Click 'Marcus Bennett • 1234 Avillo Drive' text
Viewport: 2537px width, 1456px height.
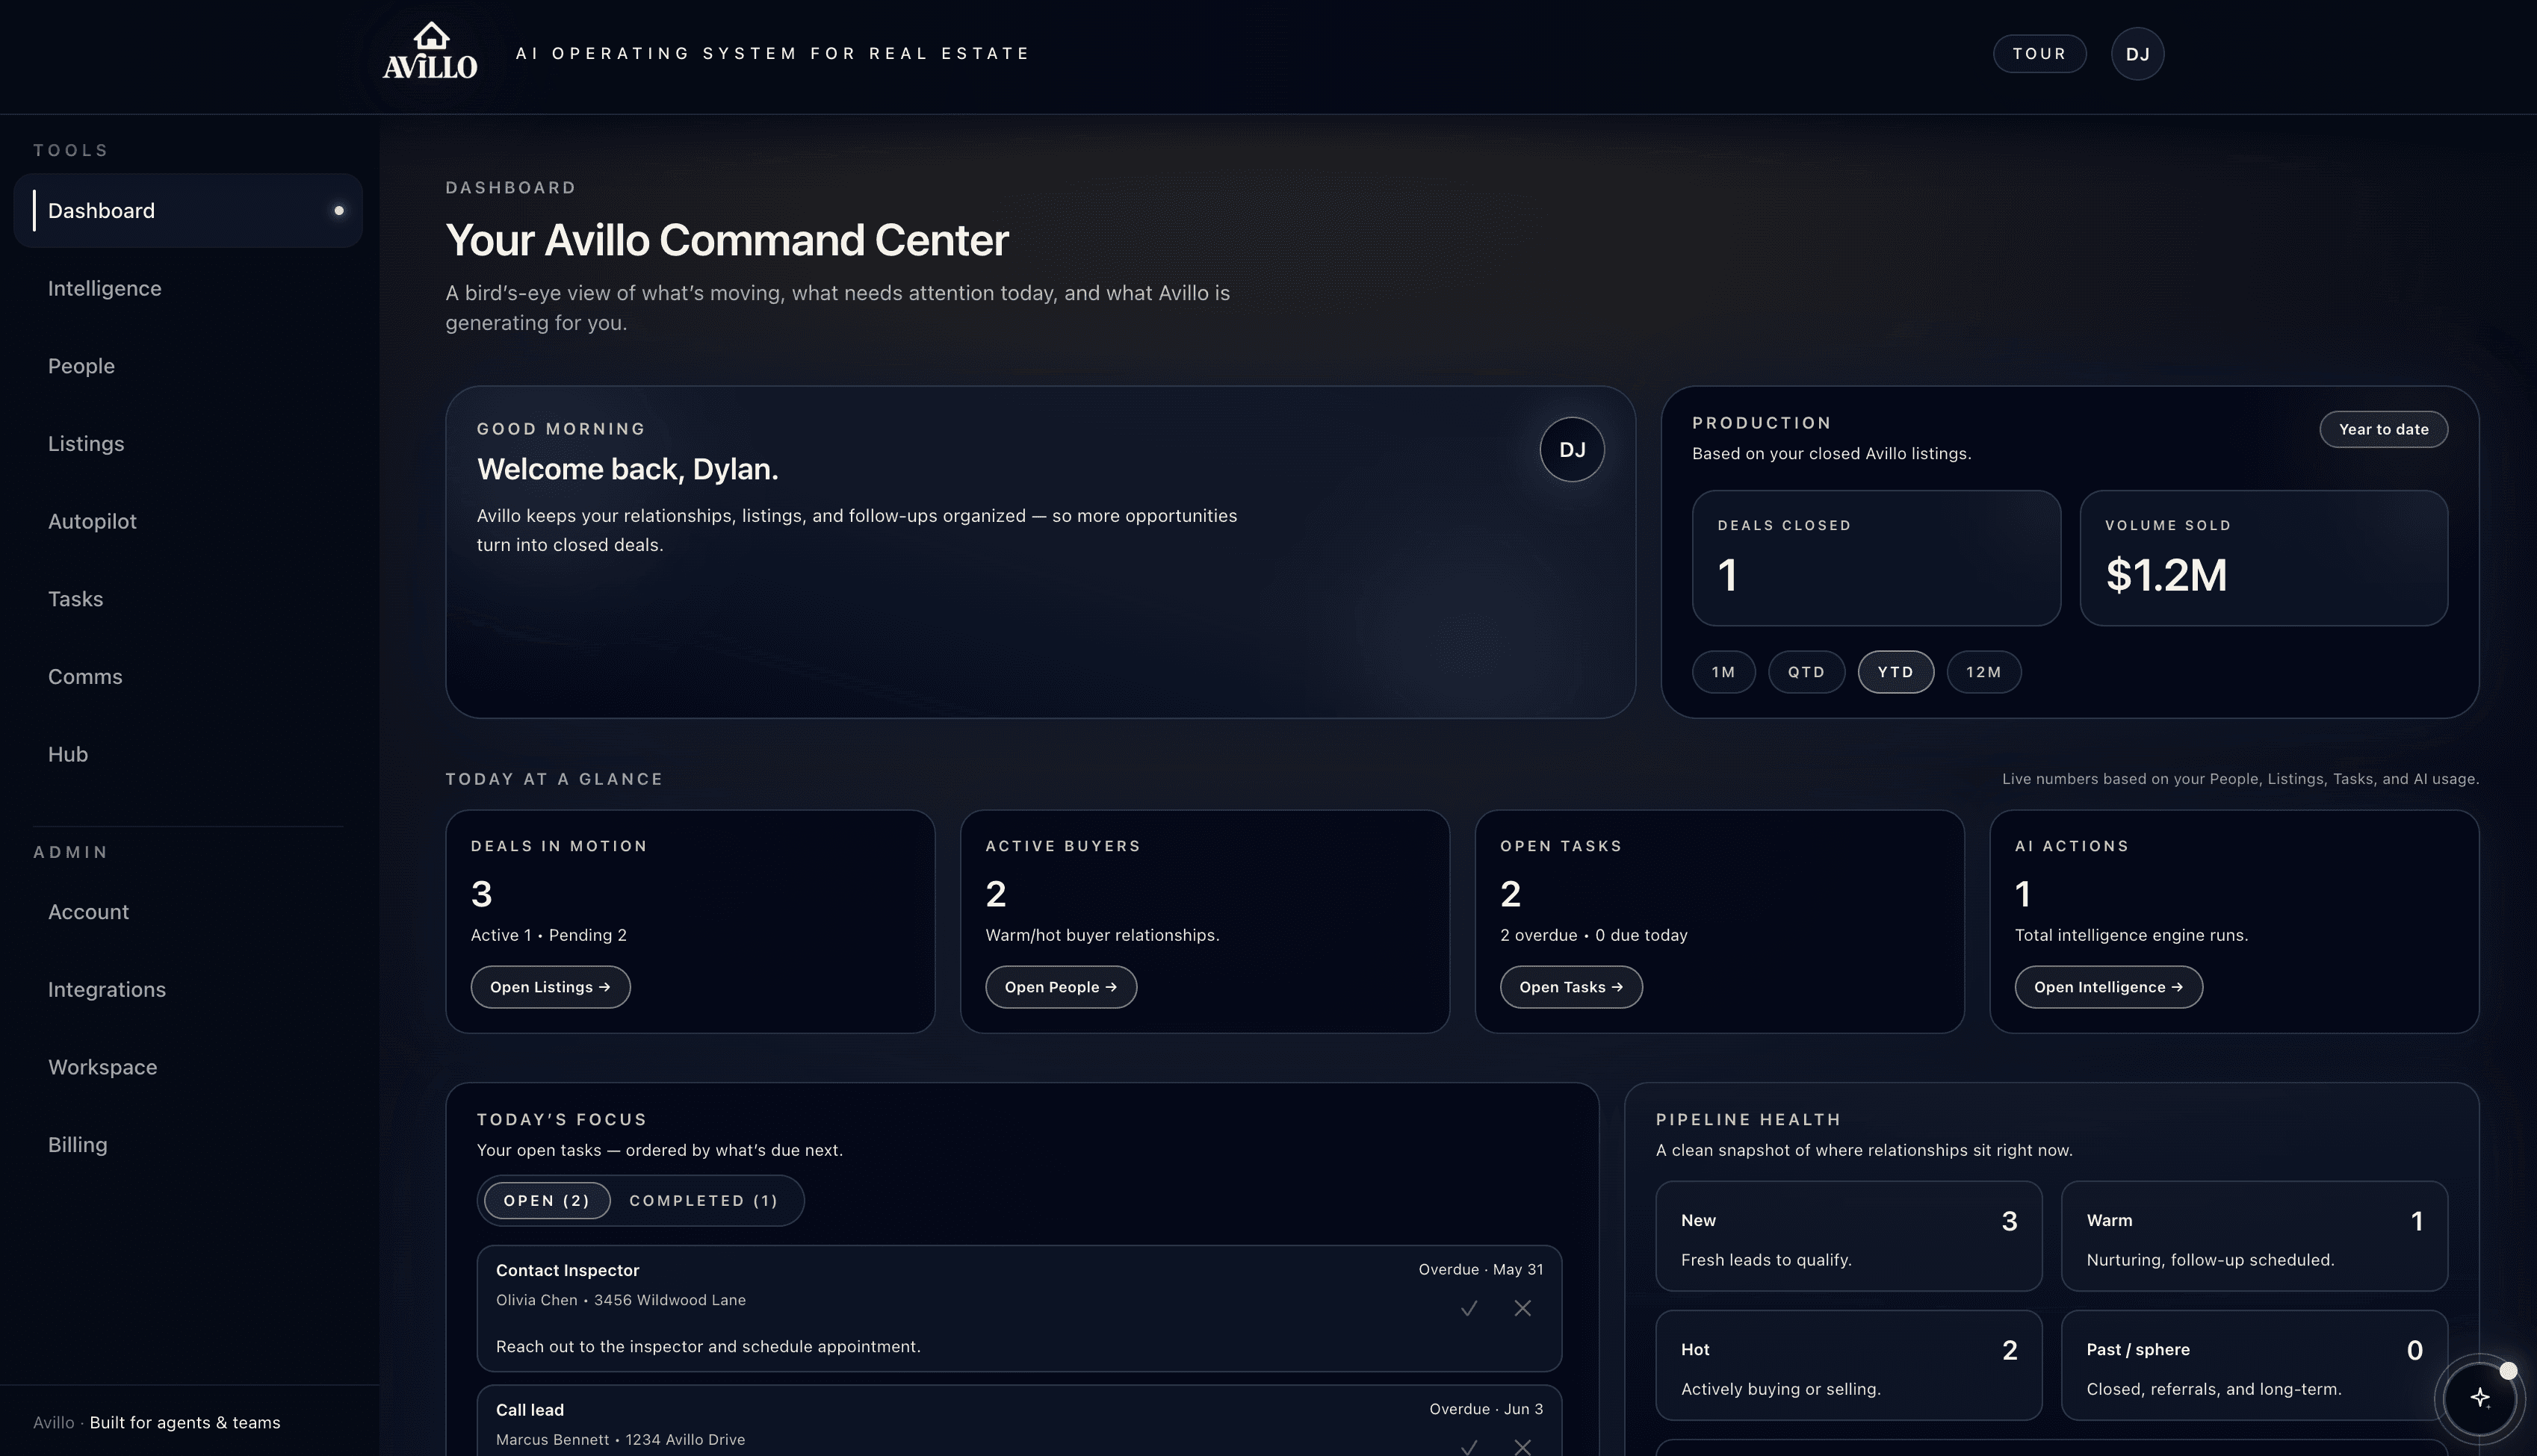coord(620,1440)
